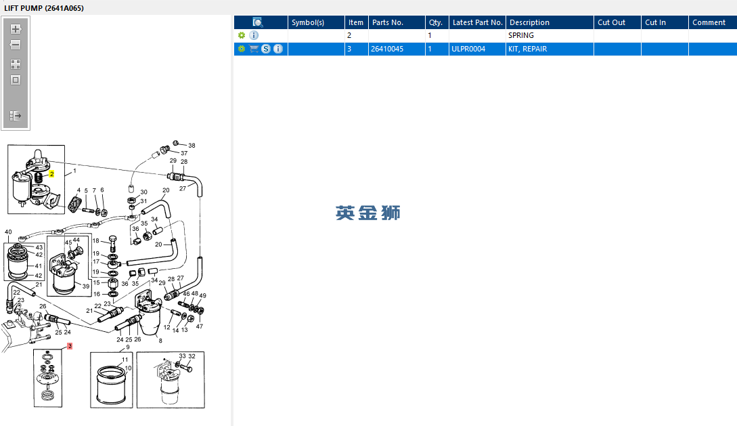Screen dimensions: 737x426
Task: Click the Cut Out column header
Action: coord(617,22)
